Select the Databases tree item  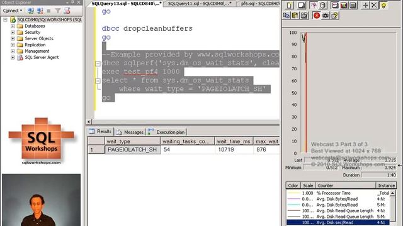pos(35,26)
